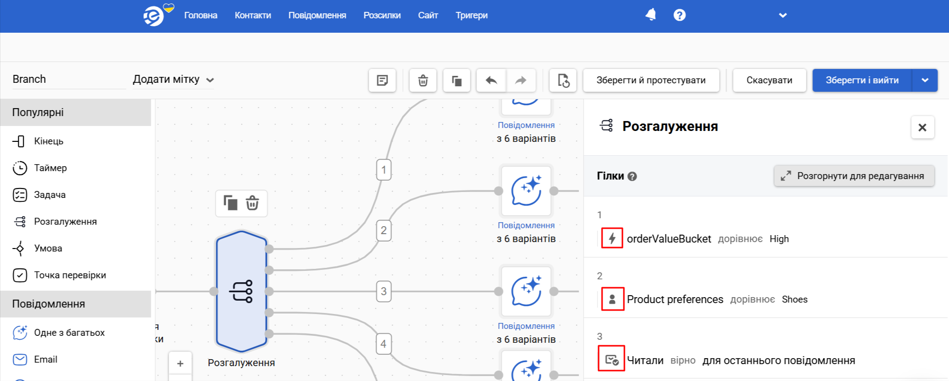The image size is (949, 381).
Task: Undo the last action
Action: pos(491,80)
